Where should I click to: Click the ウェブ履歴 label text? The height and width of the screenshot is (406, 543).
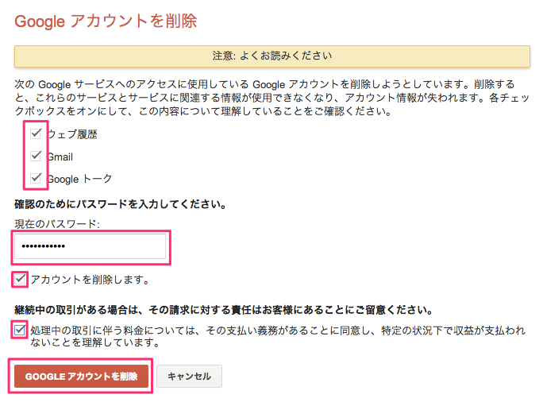click(x=72, y=134)
